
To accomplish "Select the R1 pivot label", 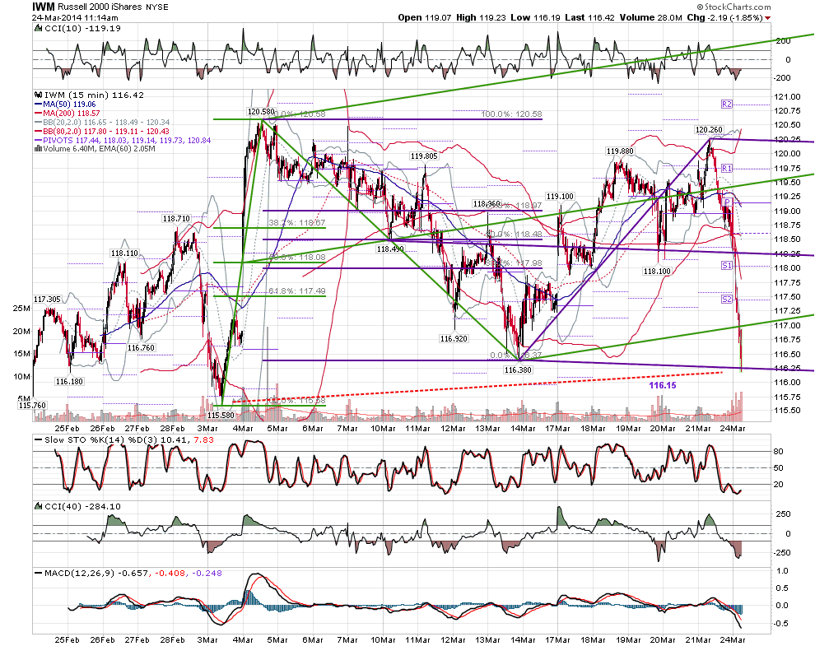I will pos(726,169).
